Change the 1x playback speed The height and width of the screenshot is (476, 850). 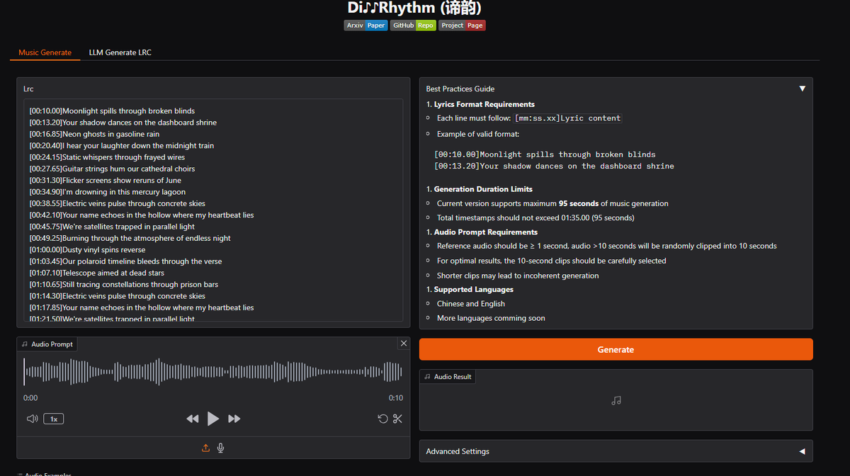54,419
